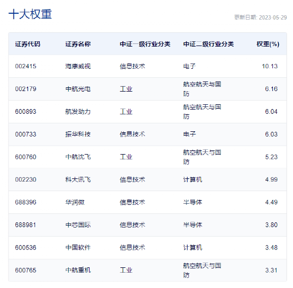Click the 权重(%) column header
This screenshot has width=293, height=288.
point(268,44)
